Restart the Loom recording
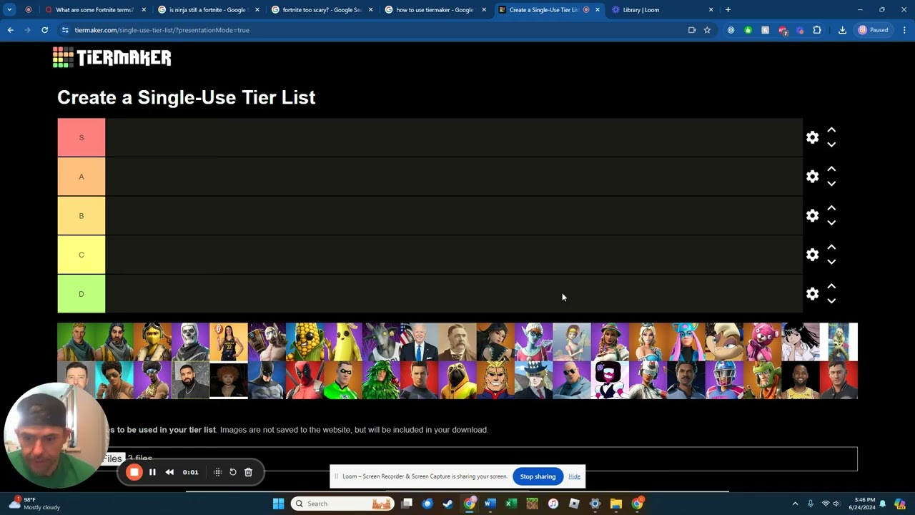 point(232,472)
